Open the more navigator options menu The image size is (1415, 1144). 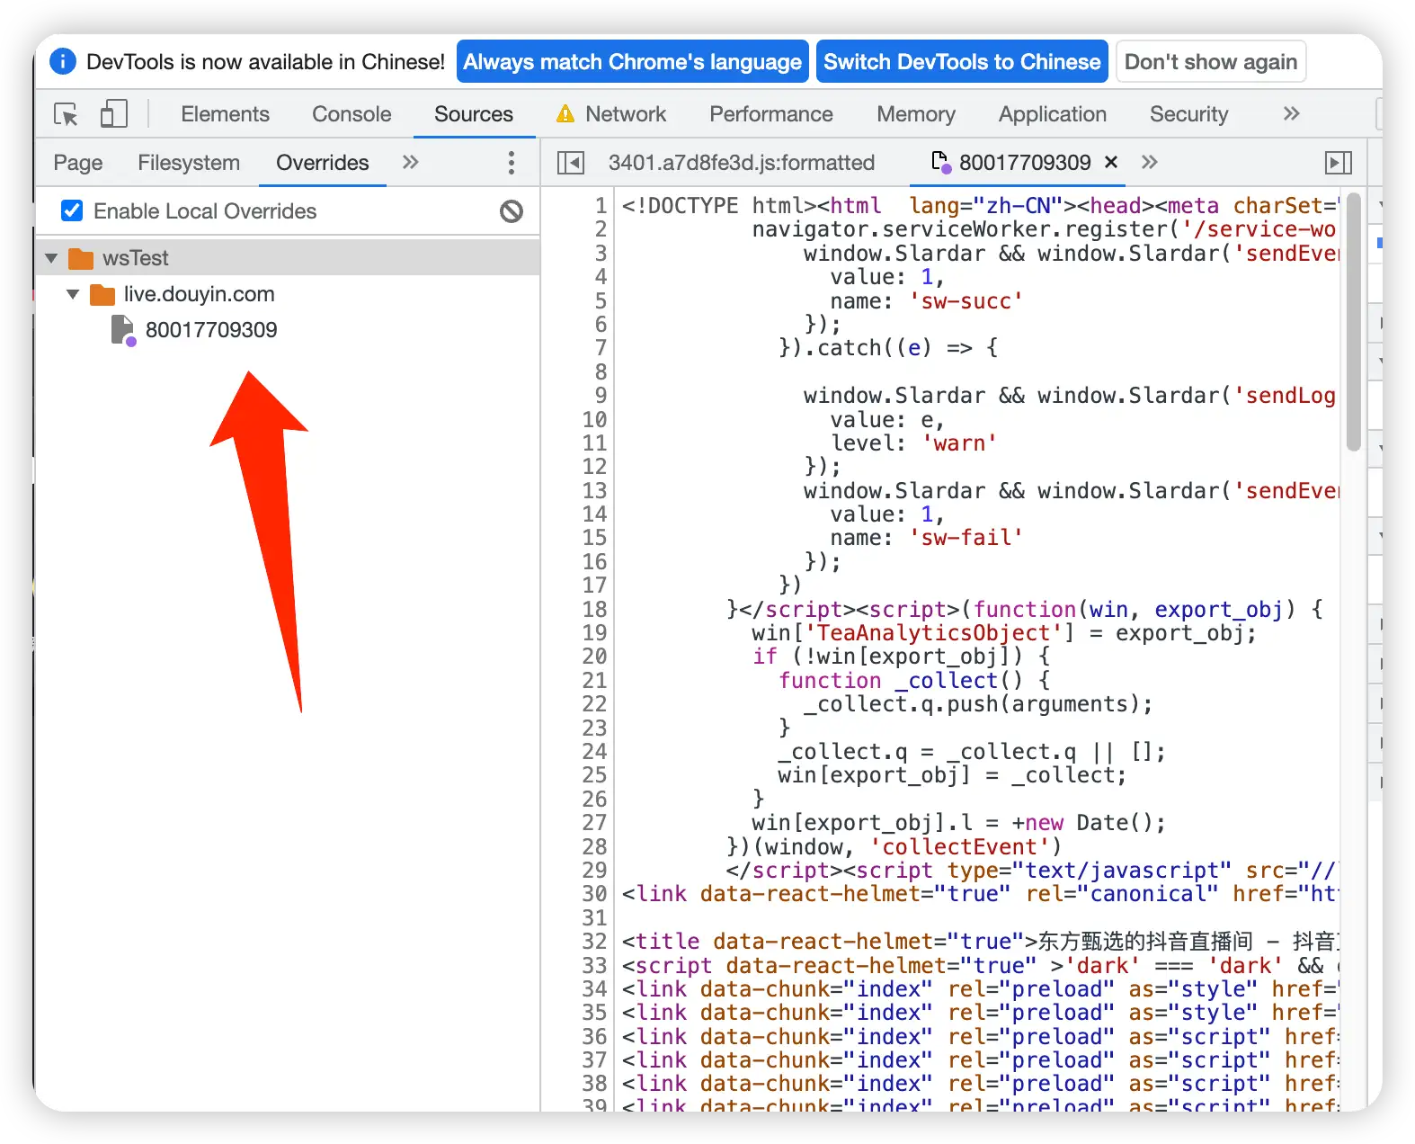(x=511, y=163)
